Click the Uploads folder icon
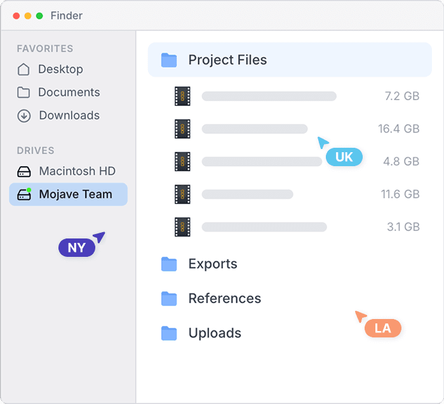The height and width of the screenshot is (404, 444). [x=169, y=333]
